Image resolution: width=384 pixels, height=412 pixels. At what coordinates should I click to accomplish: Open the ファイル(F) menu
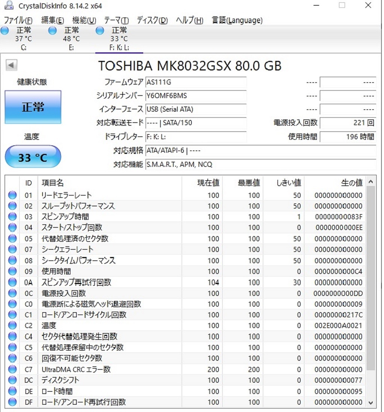point(18,20)
